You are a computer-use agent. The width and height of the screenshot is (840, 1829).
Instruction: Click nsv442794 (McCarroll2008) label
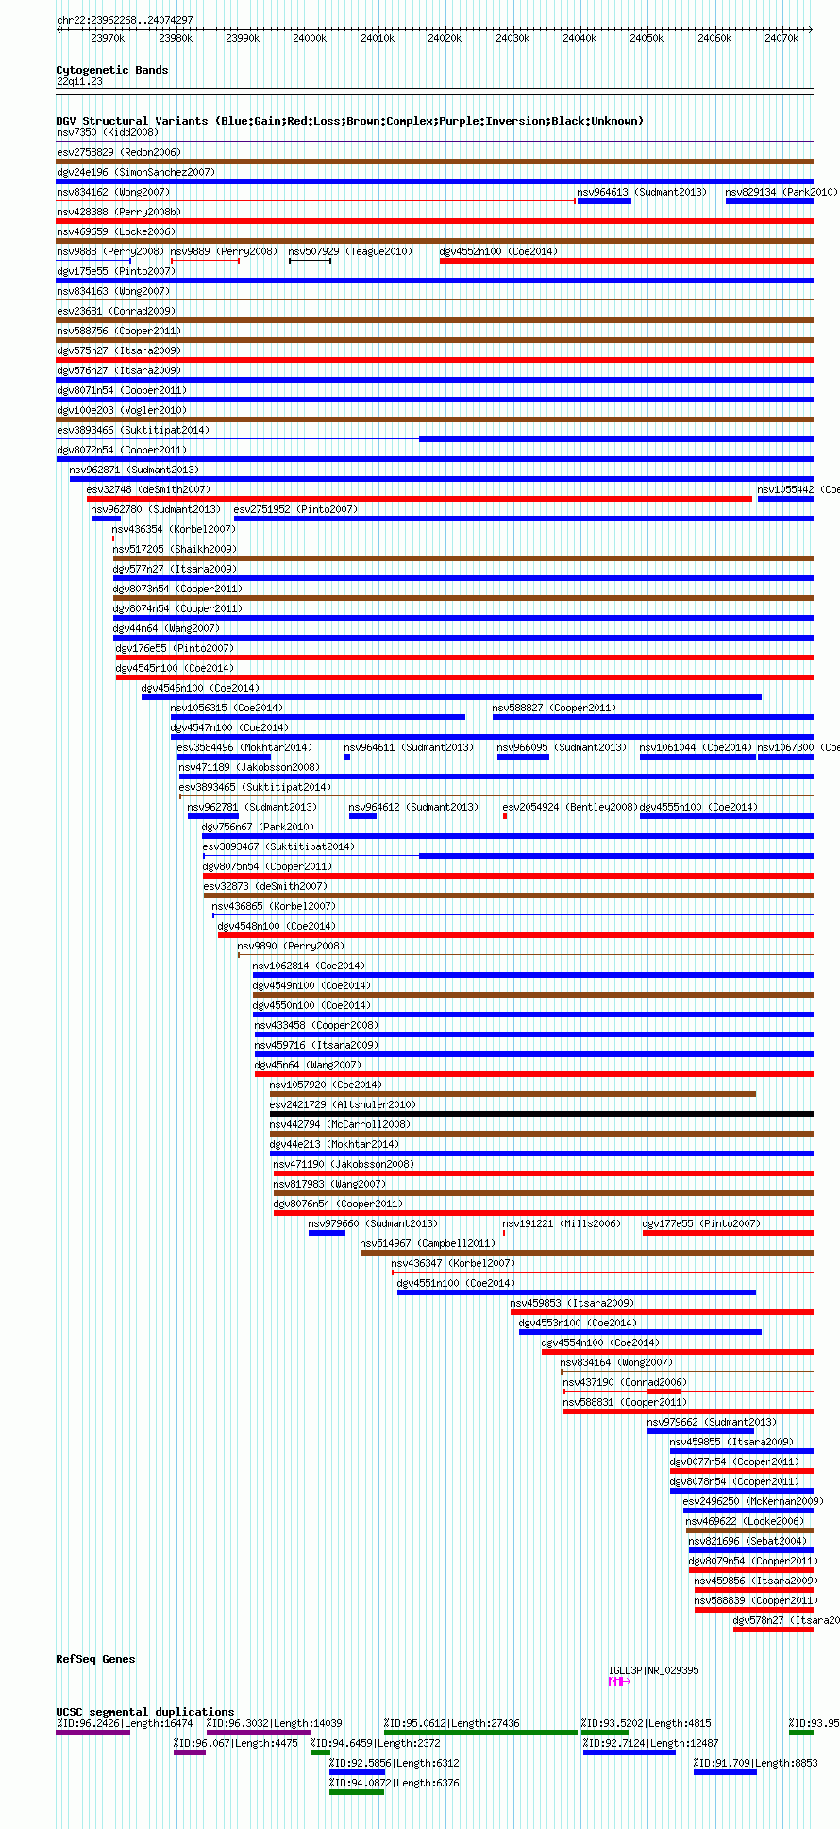click(340, 1124)
